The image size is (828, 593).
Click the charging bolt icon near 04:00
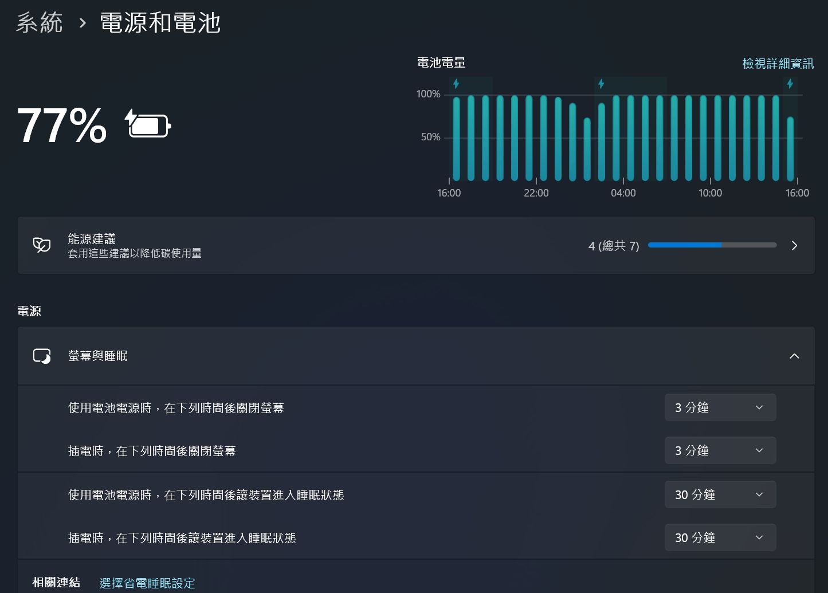pos(601,84)
